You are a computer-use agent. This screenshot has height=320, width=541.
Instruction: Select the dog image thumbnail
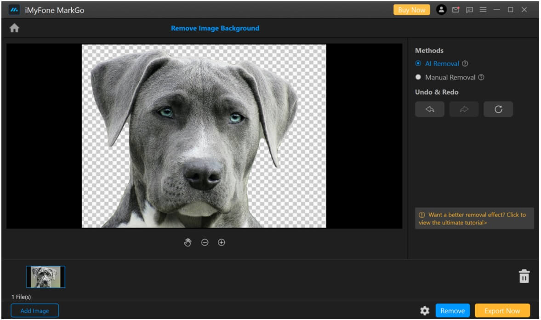point(46,277)
